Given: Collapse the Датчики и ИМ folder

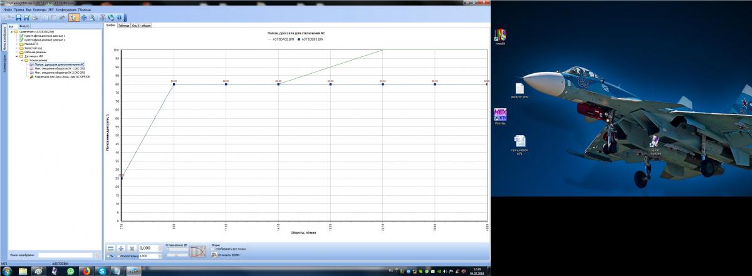Looking at the screenshot, I should pos(16,56).
